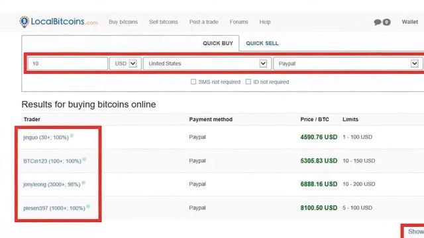This screenshot has width=424, height=238.
Task: Click BTCin123's green online status dot
Action: (84, 159)
